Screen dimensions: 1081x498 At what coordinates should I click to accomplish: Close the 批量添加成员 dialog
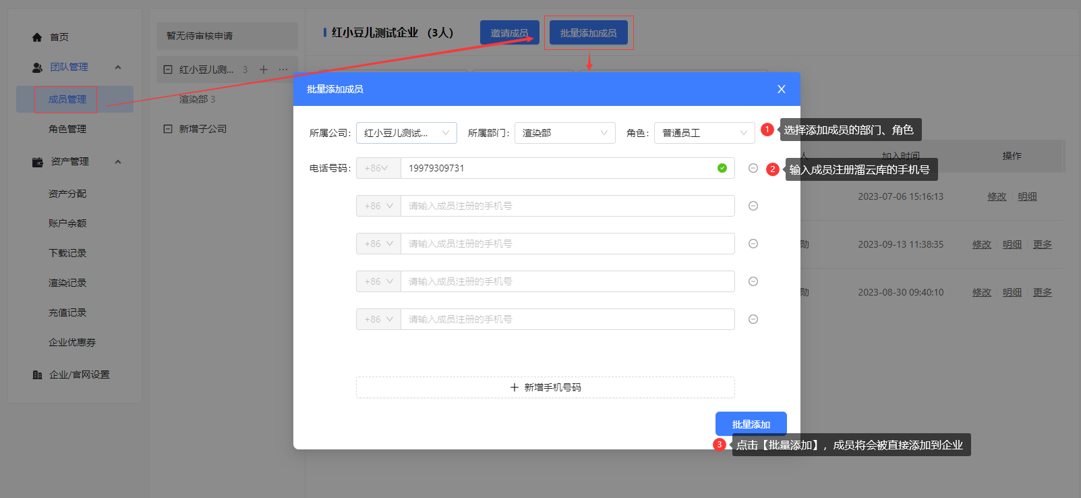pos(782,89)
